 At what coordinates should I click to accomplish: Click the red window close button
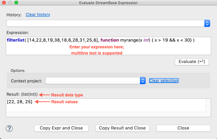[4, 3]
